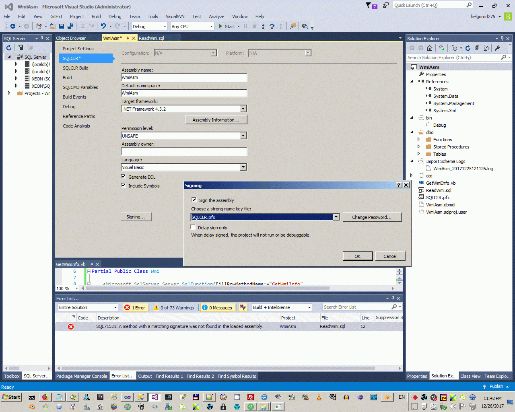Click the Collapse All icon in Solution Explorer
This screenshot has height=412, width=515.
477,48
